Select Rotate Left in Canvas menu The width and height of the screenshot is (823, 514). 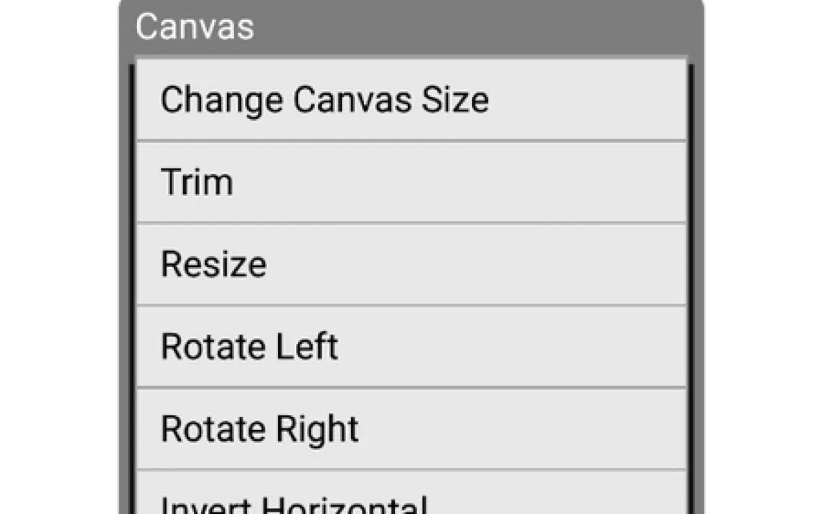(x=411, y=347)
